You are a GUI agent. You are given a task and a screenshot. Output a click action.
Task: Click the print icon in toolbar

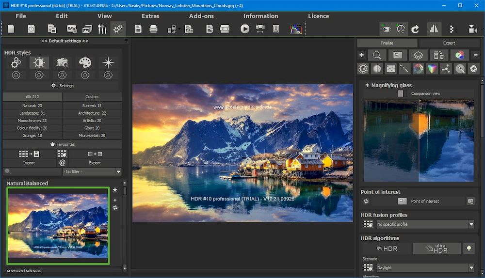[154, 29]
